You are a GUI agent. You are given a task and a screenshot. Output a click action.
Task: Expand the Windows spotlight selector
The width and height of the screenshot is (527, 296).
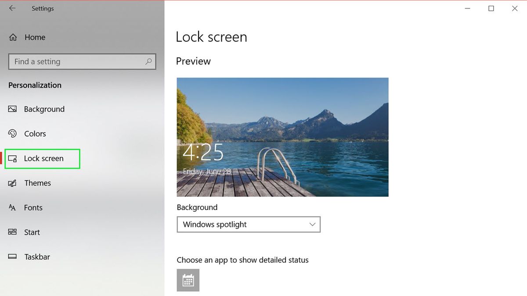click(x=248, y=224)
